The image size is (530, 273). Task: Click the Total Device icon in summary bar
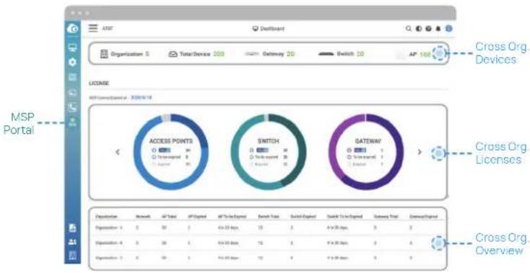coord(173,54)
